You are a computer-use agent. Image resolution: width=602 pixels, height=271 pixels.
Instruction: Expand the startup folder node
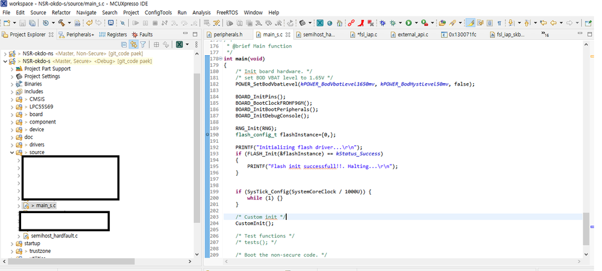pyautogui.click(x=12, y=243)
